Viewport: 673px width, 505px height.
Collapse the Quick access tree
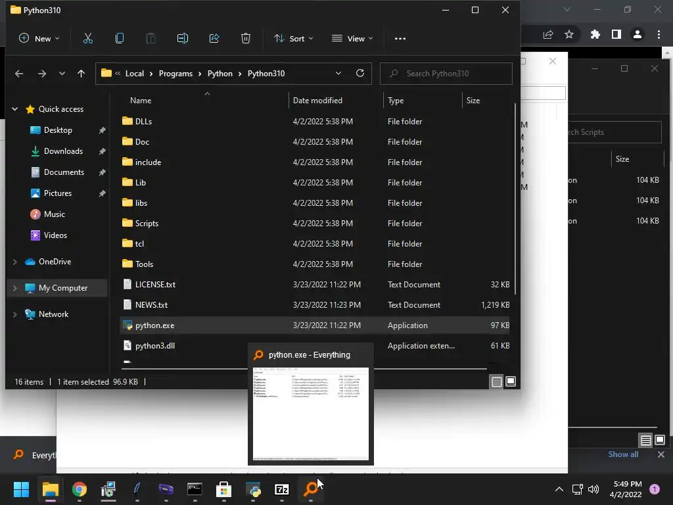click(14, 109)
